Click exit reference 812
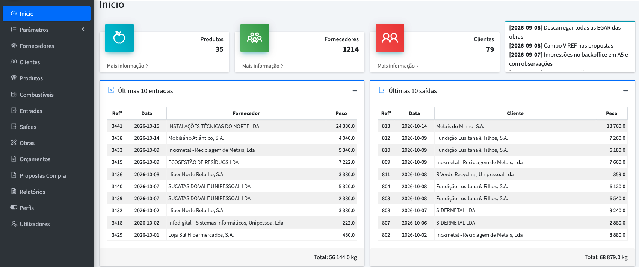Image resolution: width=639 pixels, height=267 pixels. coord(386,138)
